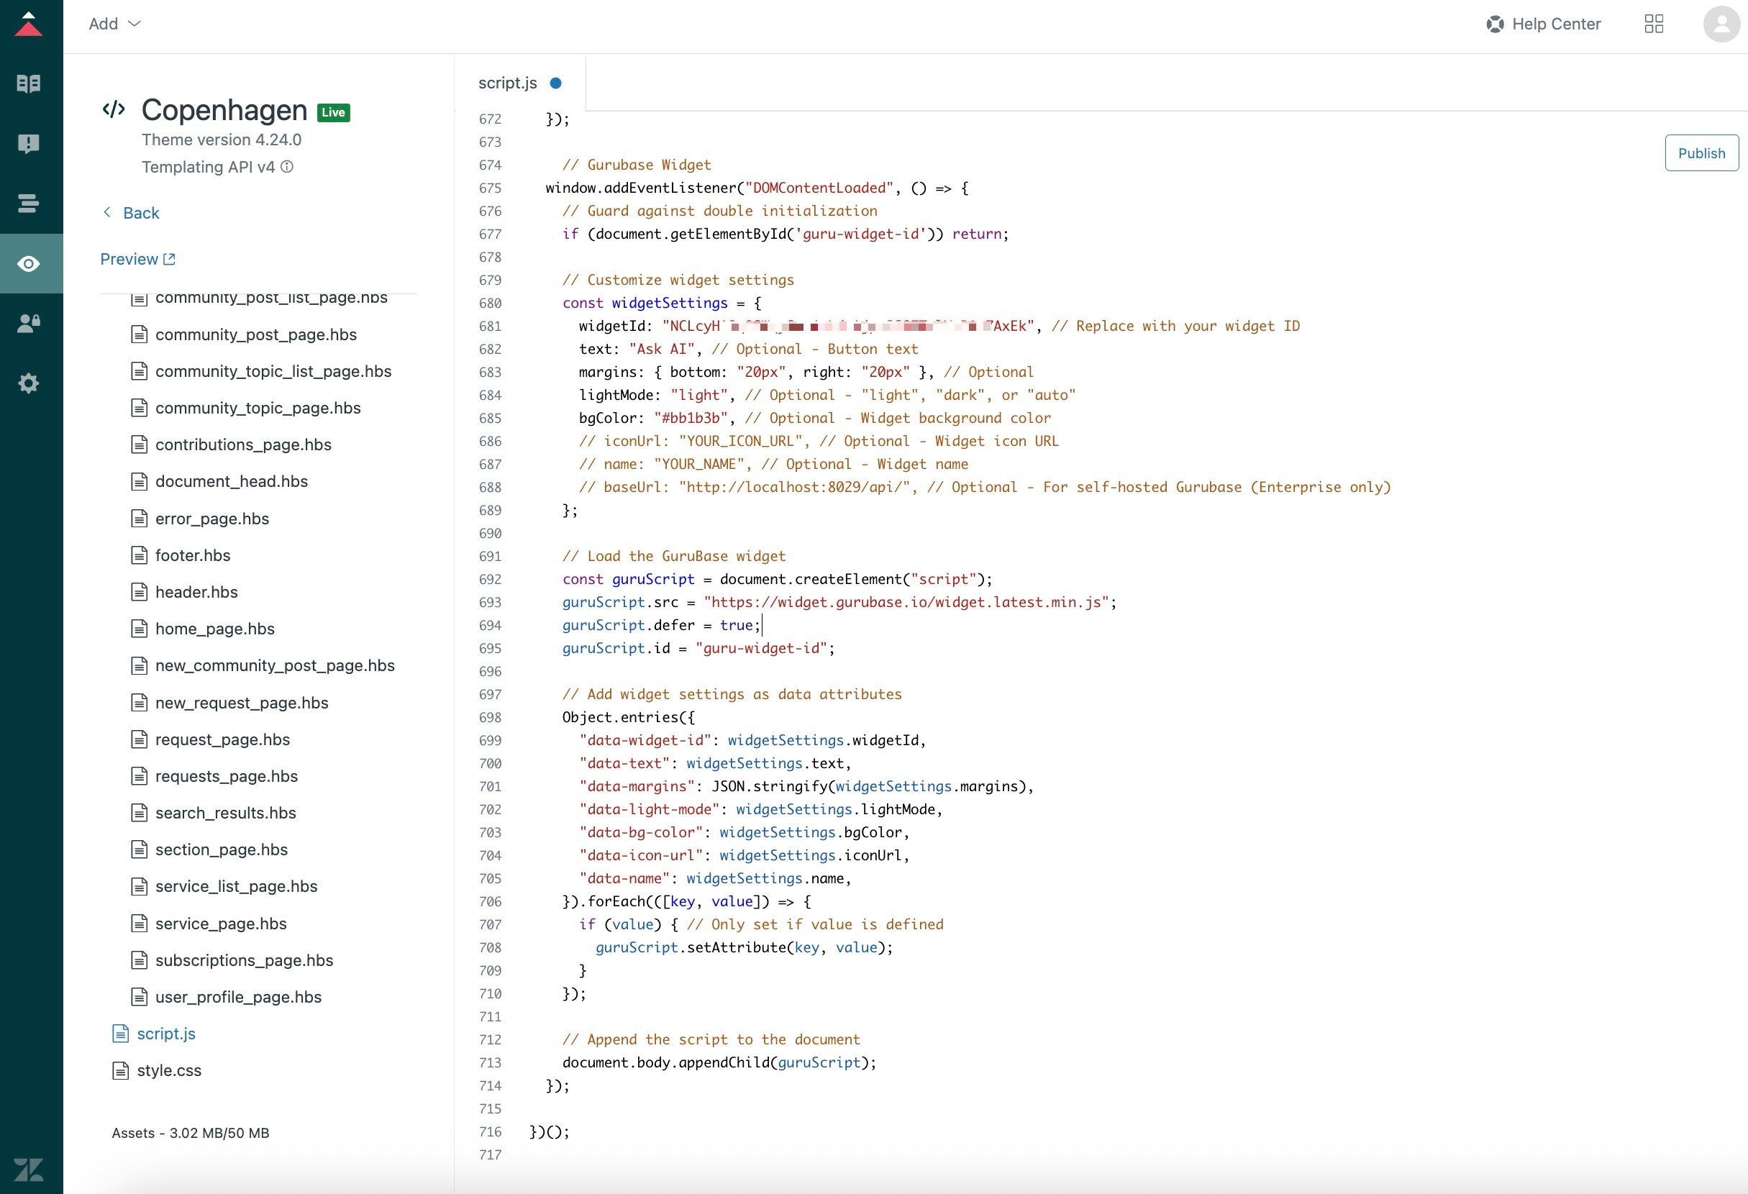Click lightMode "light" value on line 684
This screenshot has width=1748, height=1194.
pyautogui.click(x=698, y=396)
